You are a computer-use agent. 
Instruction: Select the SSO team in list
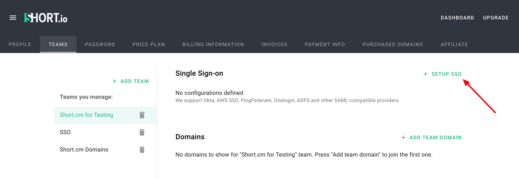(65, 132)
